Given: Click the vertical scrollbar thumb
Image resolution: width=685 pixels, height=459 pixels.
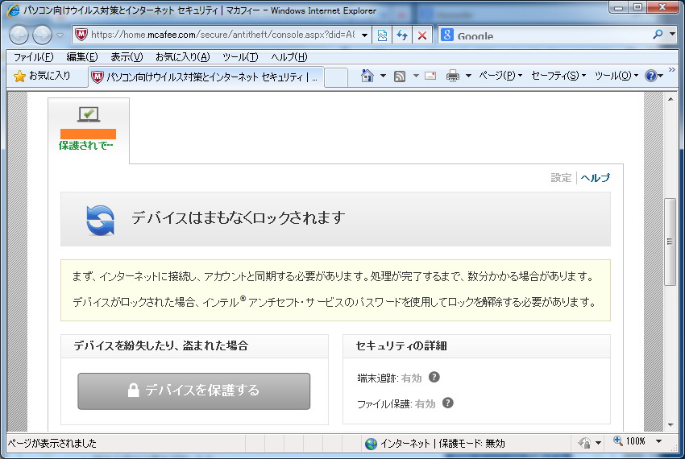Looking at the screenshot, I should tap(670, 242).
